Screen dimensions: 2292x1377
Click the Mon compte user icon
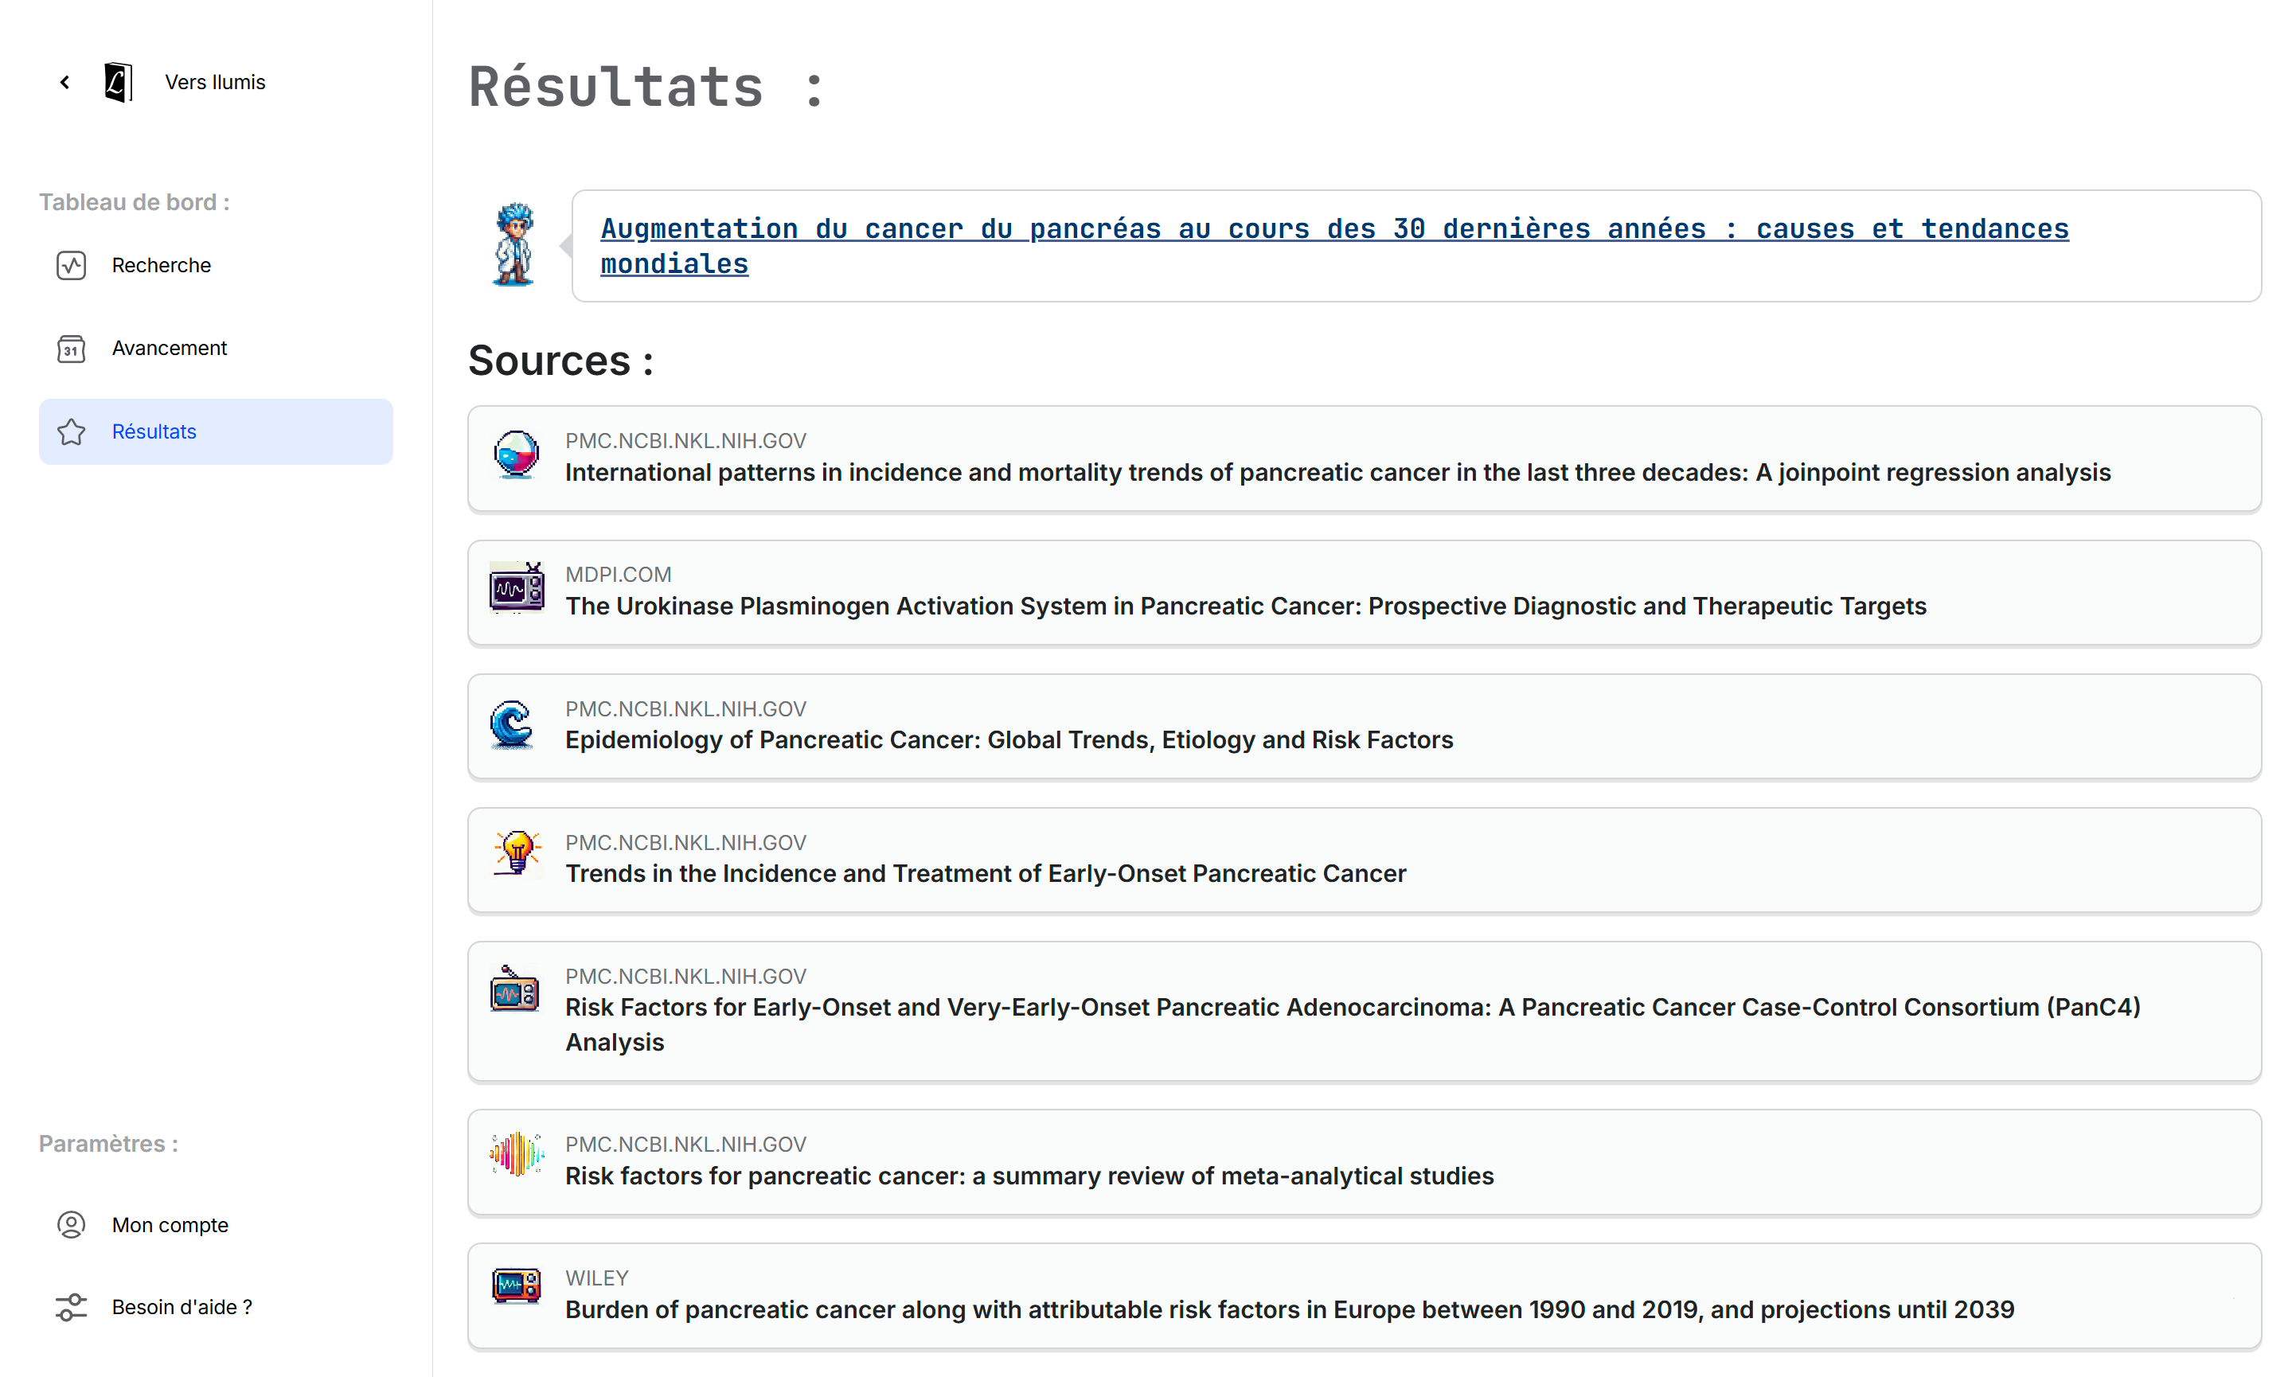pos(72,1225)
